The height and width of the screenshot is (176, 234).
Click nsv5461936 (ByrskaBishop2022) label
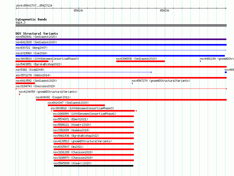[76, 136]
